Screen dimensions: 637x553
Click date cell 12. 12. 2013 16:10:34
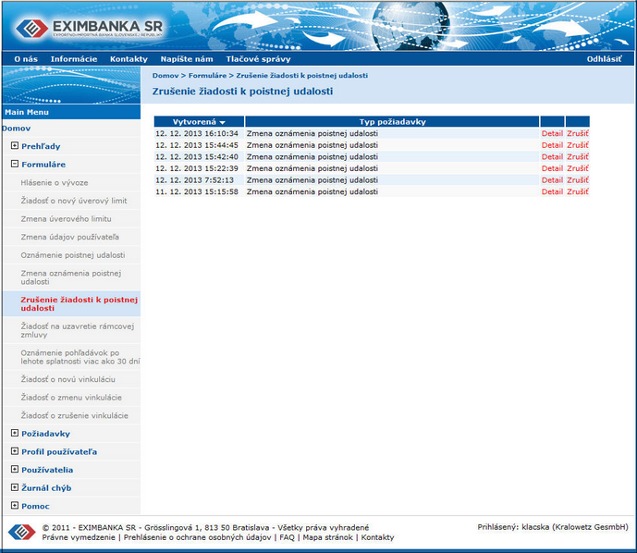click(197, 133)
